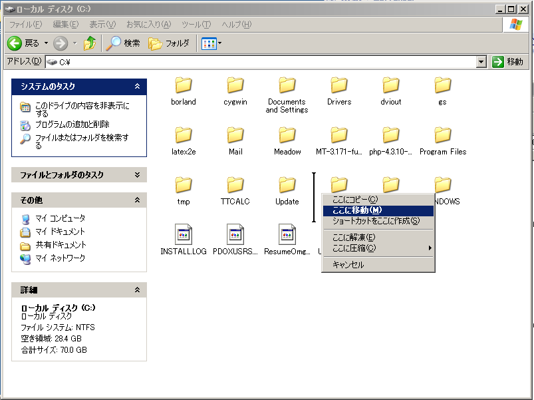Collapse the システムのタスク panel
Screen dimensions: 534x400
pos(137,87)
